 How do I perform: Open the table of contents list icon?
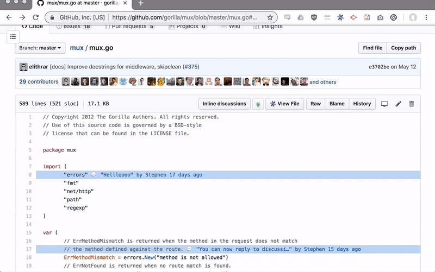pyautogui.click(x=13, y=36)
